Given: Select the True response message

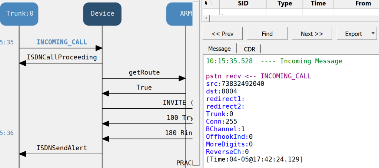Looking at the screenshot, I should 144,88.
